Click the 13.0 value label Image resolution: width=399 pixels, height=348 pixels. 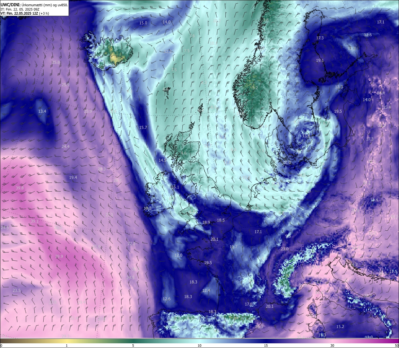click(x=369, y=337)
